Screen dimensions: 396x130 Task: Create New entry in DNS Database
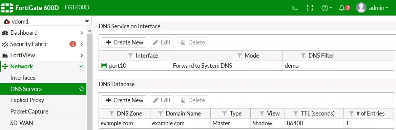(x=124, y=100)
